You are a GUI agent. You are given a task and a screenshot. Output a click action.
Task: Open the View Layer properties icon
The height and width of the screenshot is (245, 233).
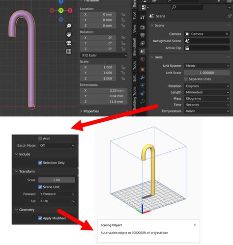pos(143,43)
